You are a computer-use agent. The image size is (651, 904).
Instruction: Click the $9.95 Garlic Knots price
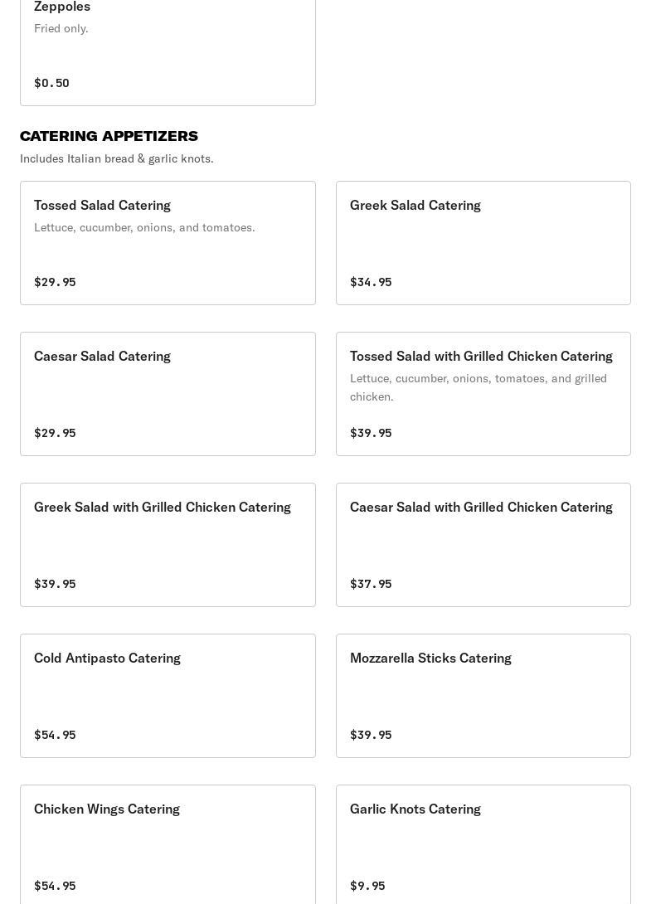pyautogui.click(x=367, y=886)
